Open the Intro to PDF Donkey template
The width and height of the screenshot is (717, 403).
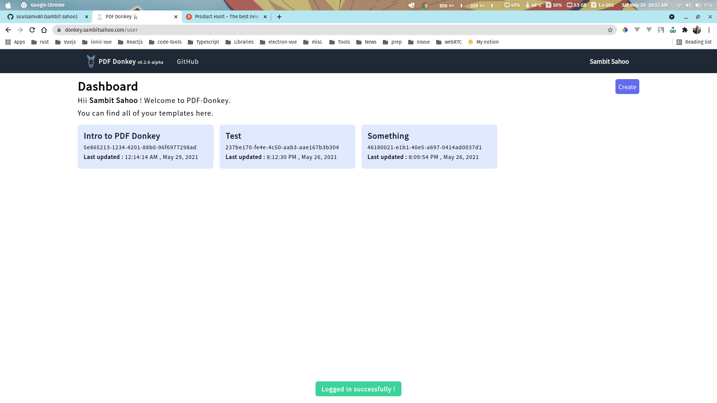pos(145,146)
